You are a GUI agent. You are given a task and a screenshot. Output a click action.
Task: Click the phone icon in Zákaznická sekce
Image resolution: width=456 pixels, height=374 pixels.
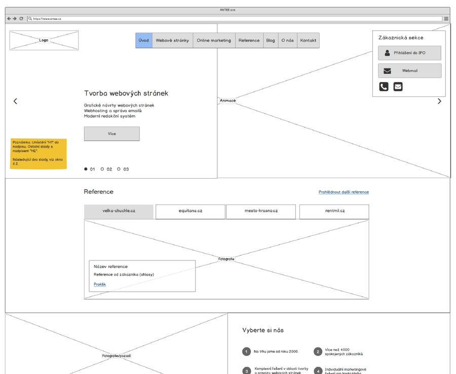384,87
